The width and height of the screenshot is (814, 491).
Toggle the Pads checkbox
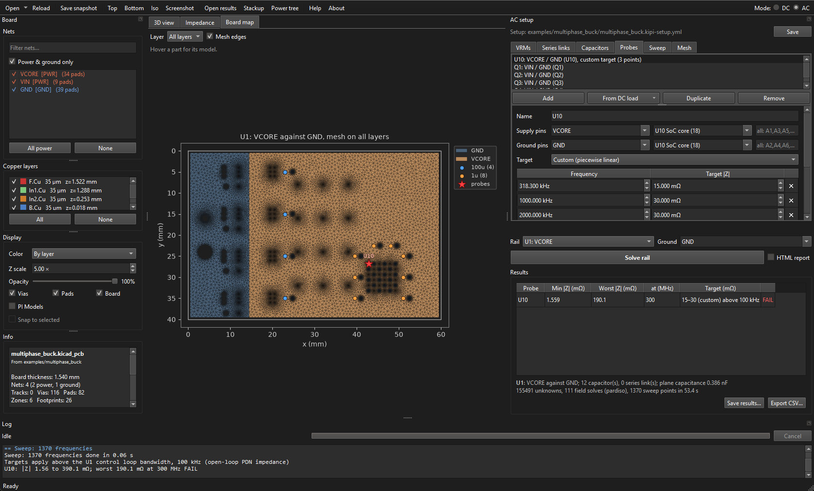coord(56,293)
